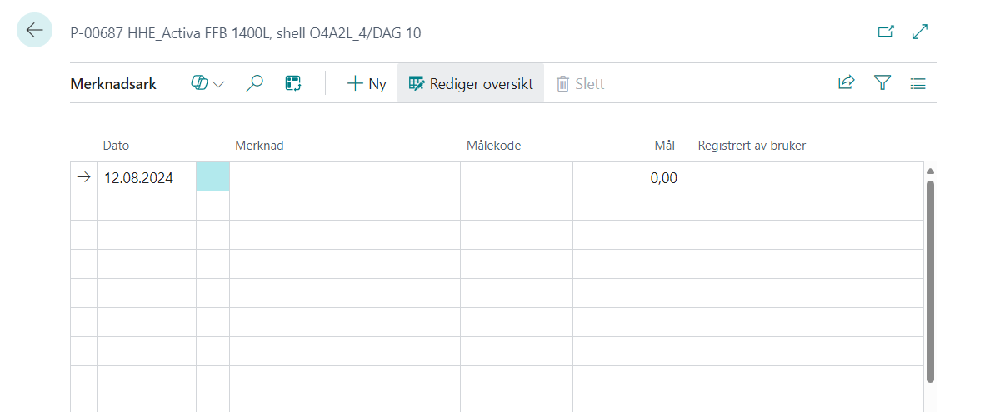Toggle the filter pane funnel icon
The height and width of the screenshot is (412, 1005).
[882, 83]
